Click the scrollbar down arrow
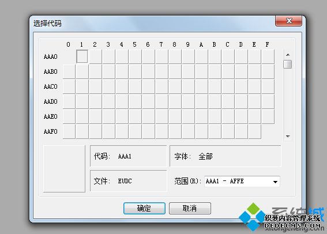This screenshot has width=327, height=234. (288, 136)
